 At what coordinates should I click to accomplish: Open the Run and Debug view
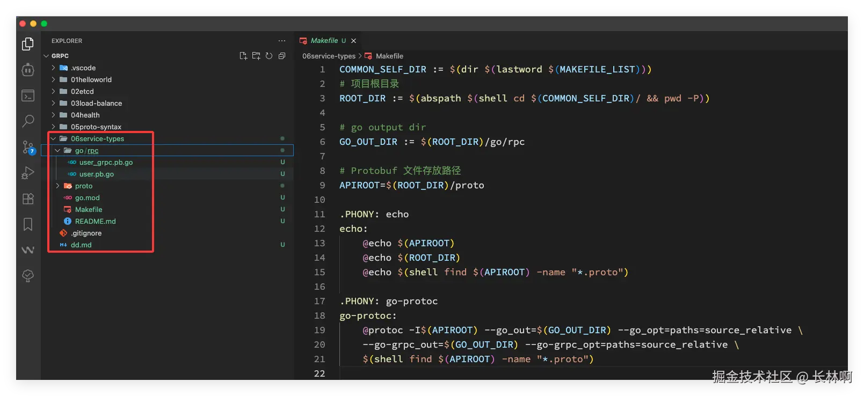point(28,173)
